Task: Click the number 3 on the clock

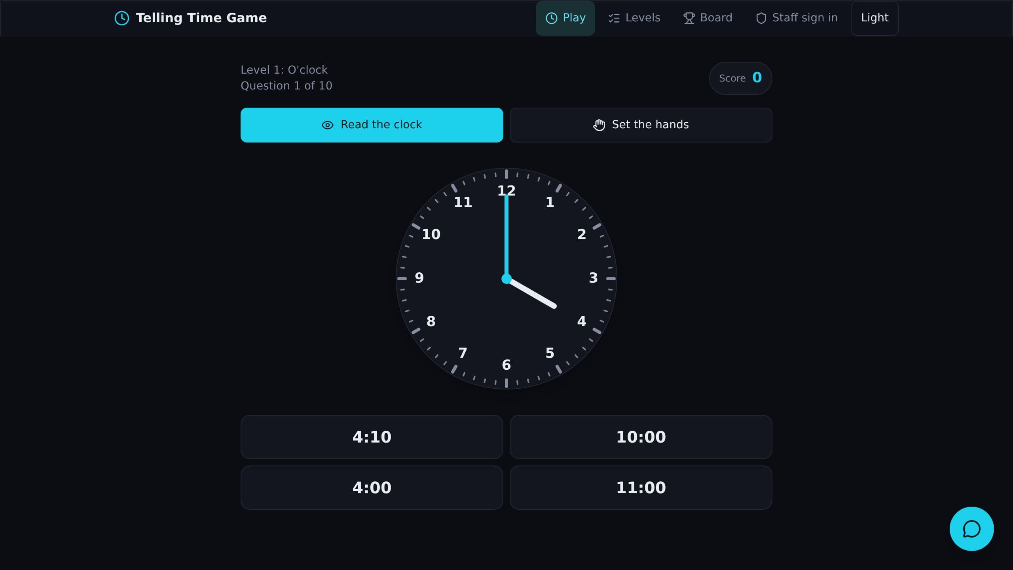Action: tap(593, 277)
